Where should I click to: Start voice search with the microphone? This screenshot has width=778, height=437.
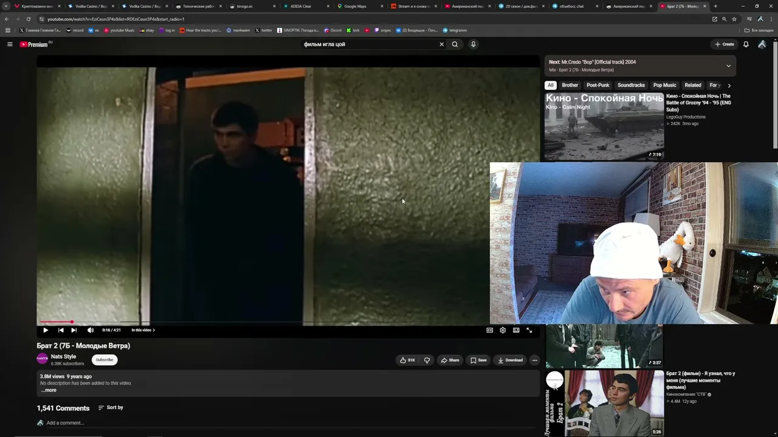[473, 44]
